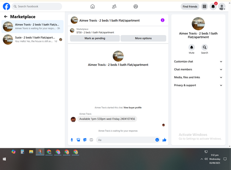
Task: Select the Susie conversation in list
Action: click(x=32, y=40)
